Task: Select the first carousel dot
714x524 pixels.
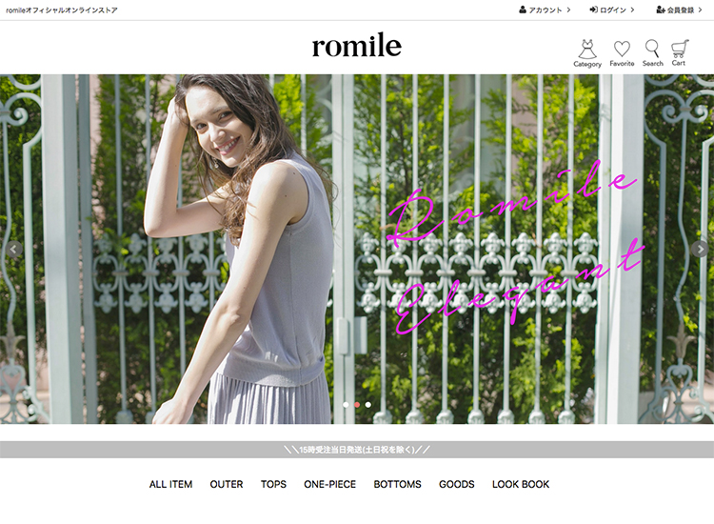Action: pyautogui.click(x=347, y=405)
